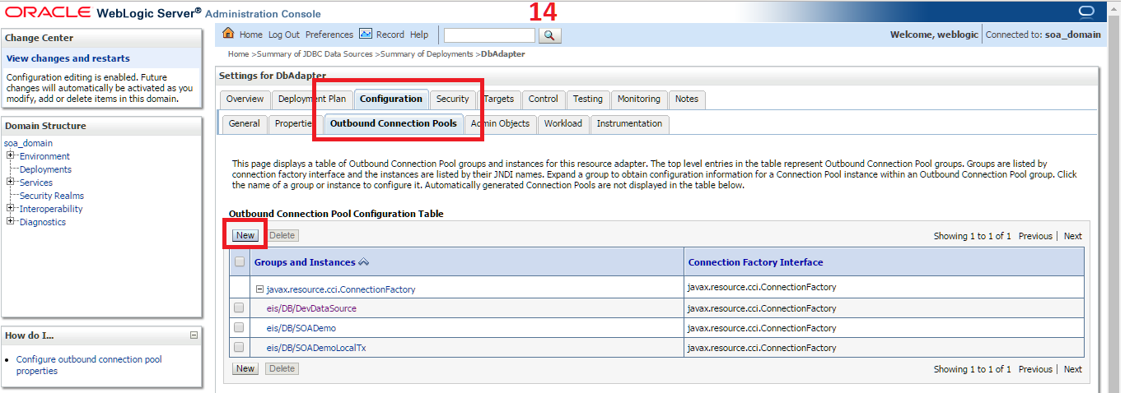This screenshot has width=1125, height=393.
Task: Check the box for eis/DB/SOADemo
Action: pyautogui.click(x=239, y=328)
